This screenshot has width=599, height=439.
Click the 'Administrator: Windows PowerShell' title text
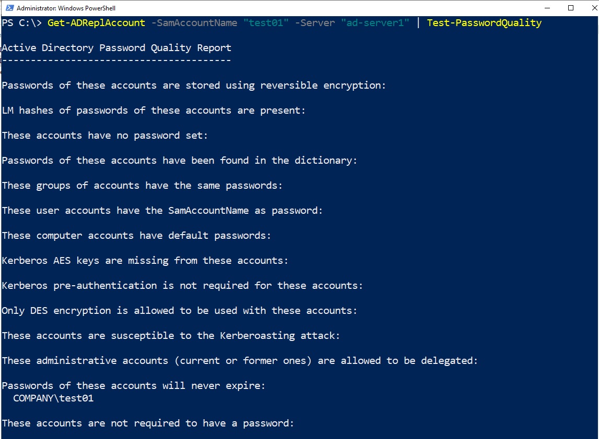pos(66,8)
